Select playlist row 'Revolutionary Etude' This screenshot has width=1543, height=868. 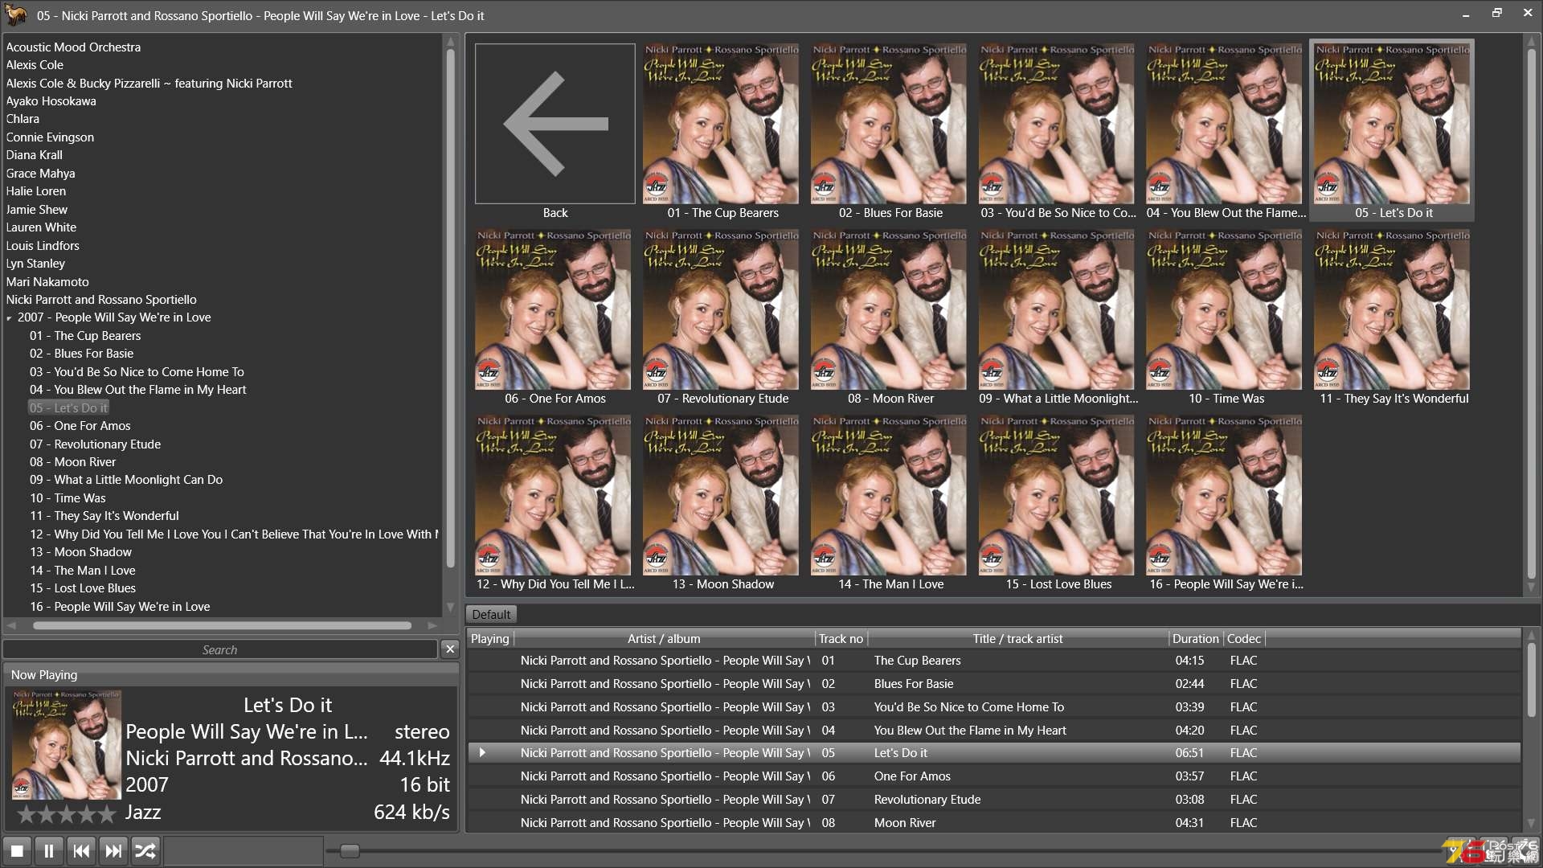coord(994,800)
